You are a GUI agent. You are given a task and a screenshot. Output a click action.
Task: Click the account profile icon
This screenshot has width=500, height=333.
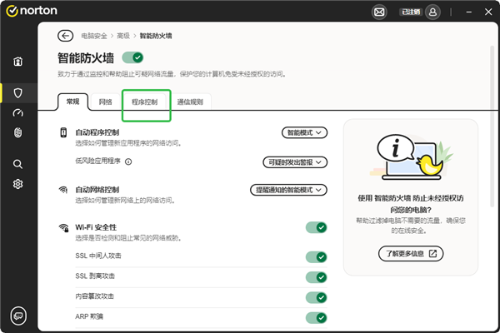click(432, 12)
